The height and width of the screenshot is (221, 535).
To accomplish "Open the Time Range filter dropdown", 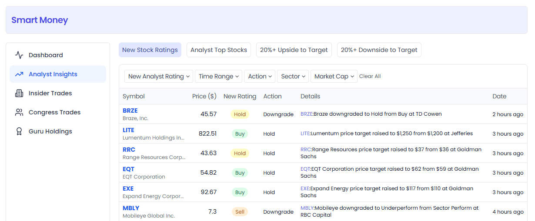I will (219, 76).
